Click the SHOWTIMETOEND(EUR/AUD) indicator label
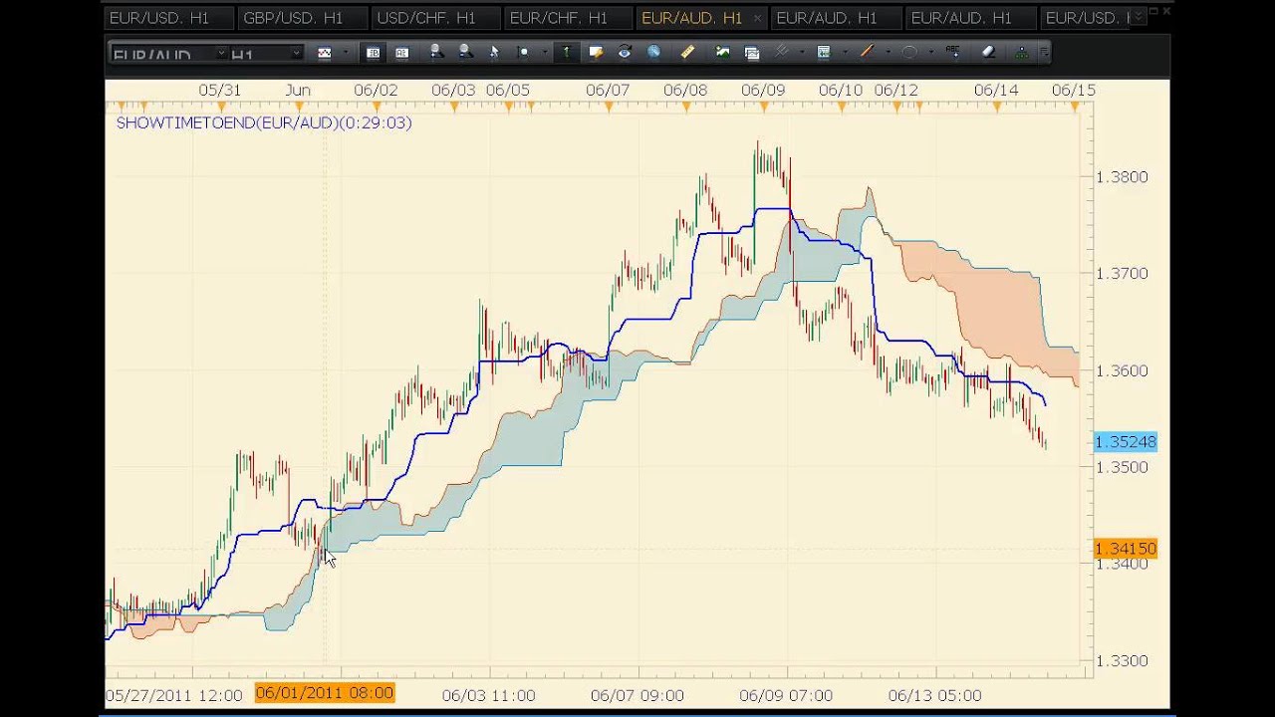Image resolution: width=1275 pixels, height=717 pixels. pyautogui.click(x=264, y=122)
